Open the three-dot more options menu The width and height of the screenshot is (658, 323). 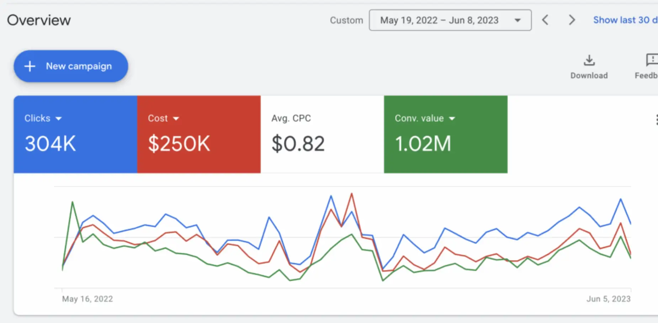click(x=656, y=120)
